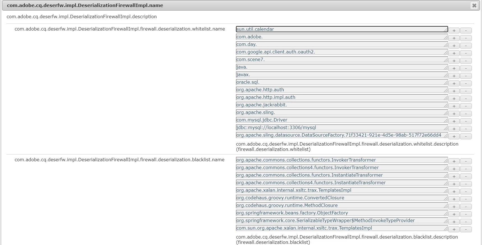Add entry after org.apache.http.impl.auth row

pos(454,99)
